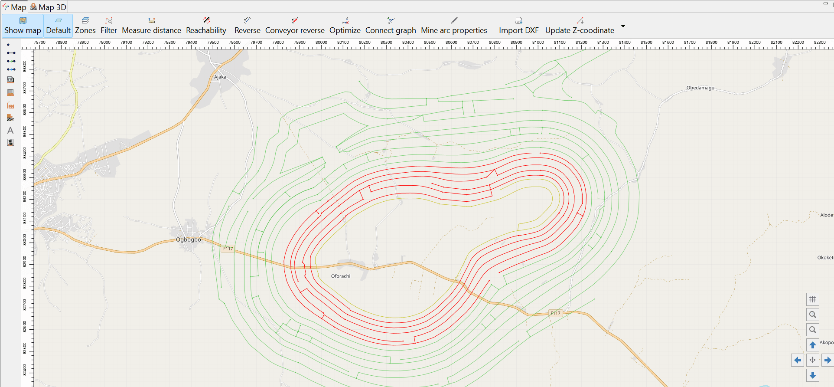Image resolution: width=834 pixels, height=387 pixels.
Task: Pan the map up with arrow button
Action: click(813, 345)
